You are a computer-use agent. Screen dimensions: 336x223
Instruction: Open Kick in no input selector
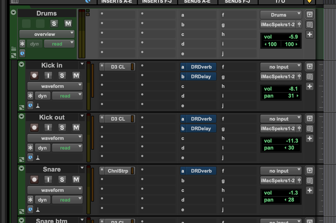click(x=281, y=67)
